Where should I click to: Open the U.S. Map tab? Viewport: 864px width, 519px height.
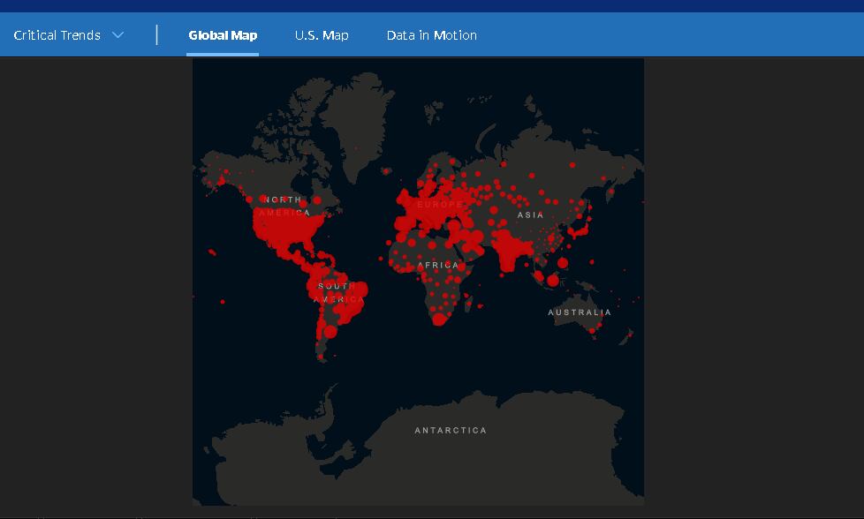(322, 35)
